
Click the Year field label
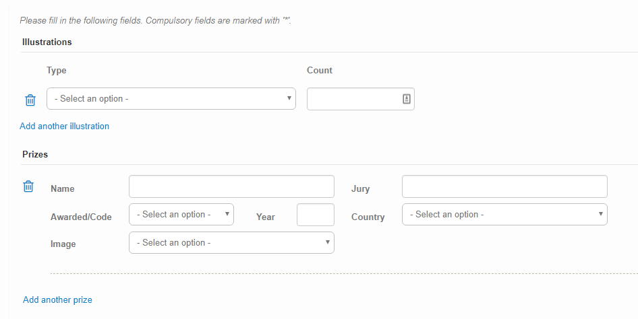266,217
